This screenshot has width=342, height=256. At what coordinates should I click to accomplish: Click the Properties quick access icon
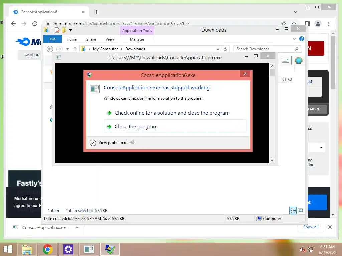click(x=57, y=30)
